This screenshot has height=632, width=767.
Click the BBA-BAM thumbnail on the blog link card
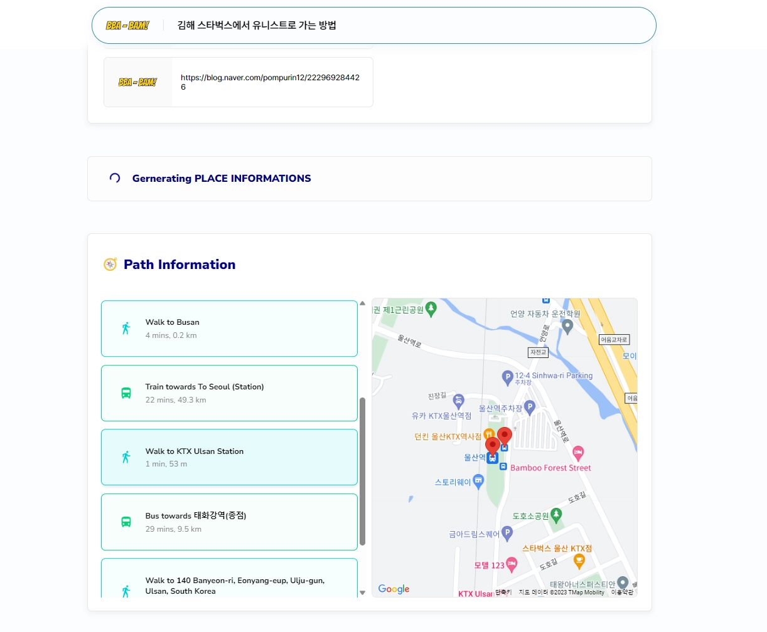tap(137, 82)
